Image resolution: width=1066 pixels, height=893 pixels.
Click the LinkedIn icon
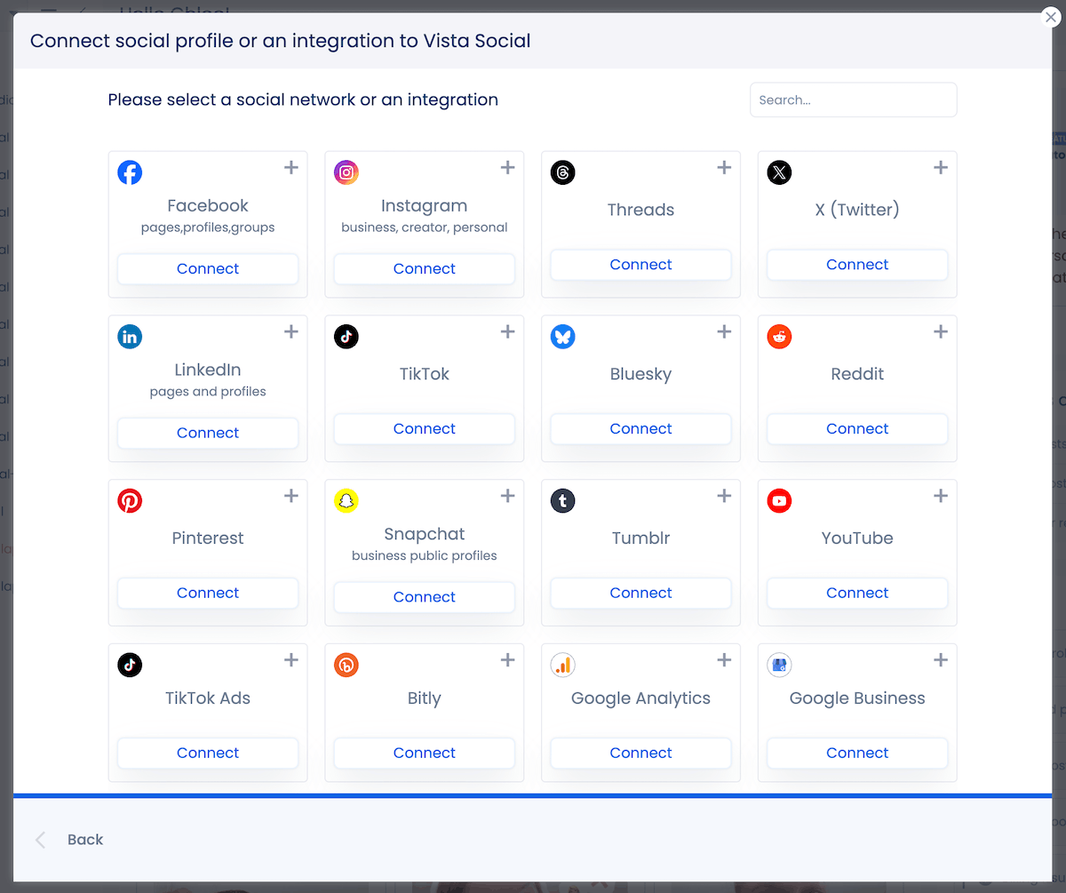tap(130, 337)
